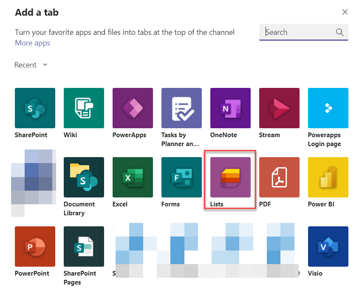Select SharePoint Pages app tile
The image size is (362, 293).
coord(84,246)
